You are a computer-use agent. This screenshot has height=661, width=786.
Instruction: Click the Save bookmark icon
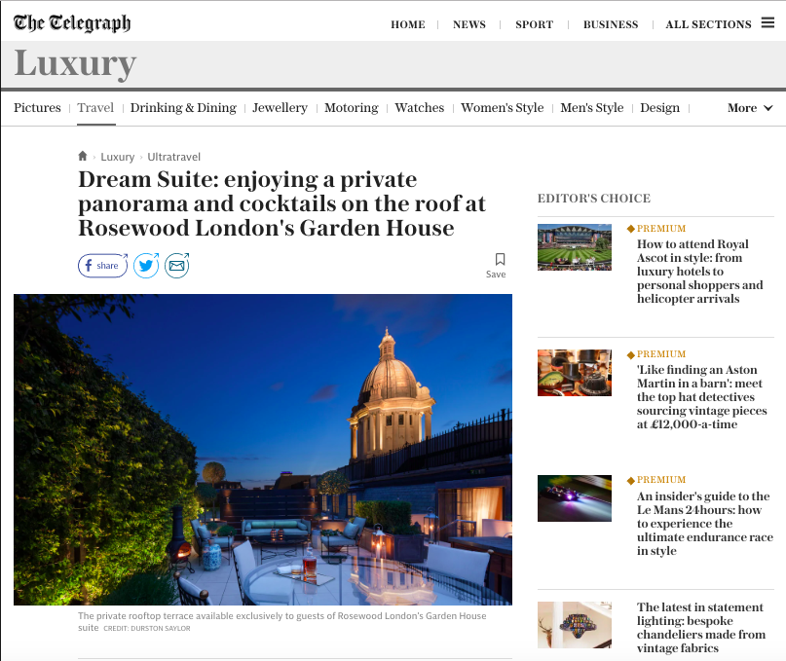point(500,259)
